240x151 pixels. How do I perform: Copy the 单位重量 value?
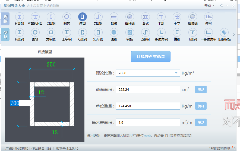(201, 106)
